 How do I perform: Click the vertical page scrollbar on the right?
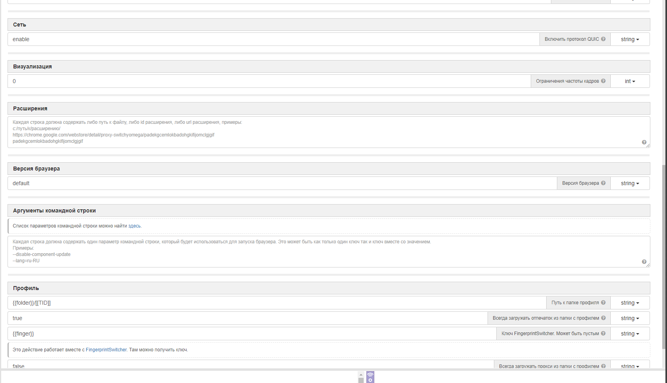(x=664, y=257)
